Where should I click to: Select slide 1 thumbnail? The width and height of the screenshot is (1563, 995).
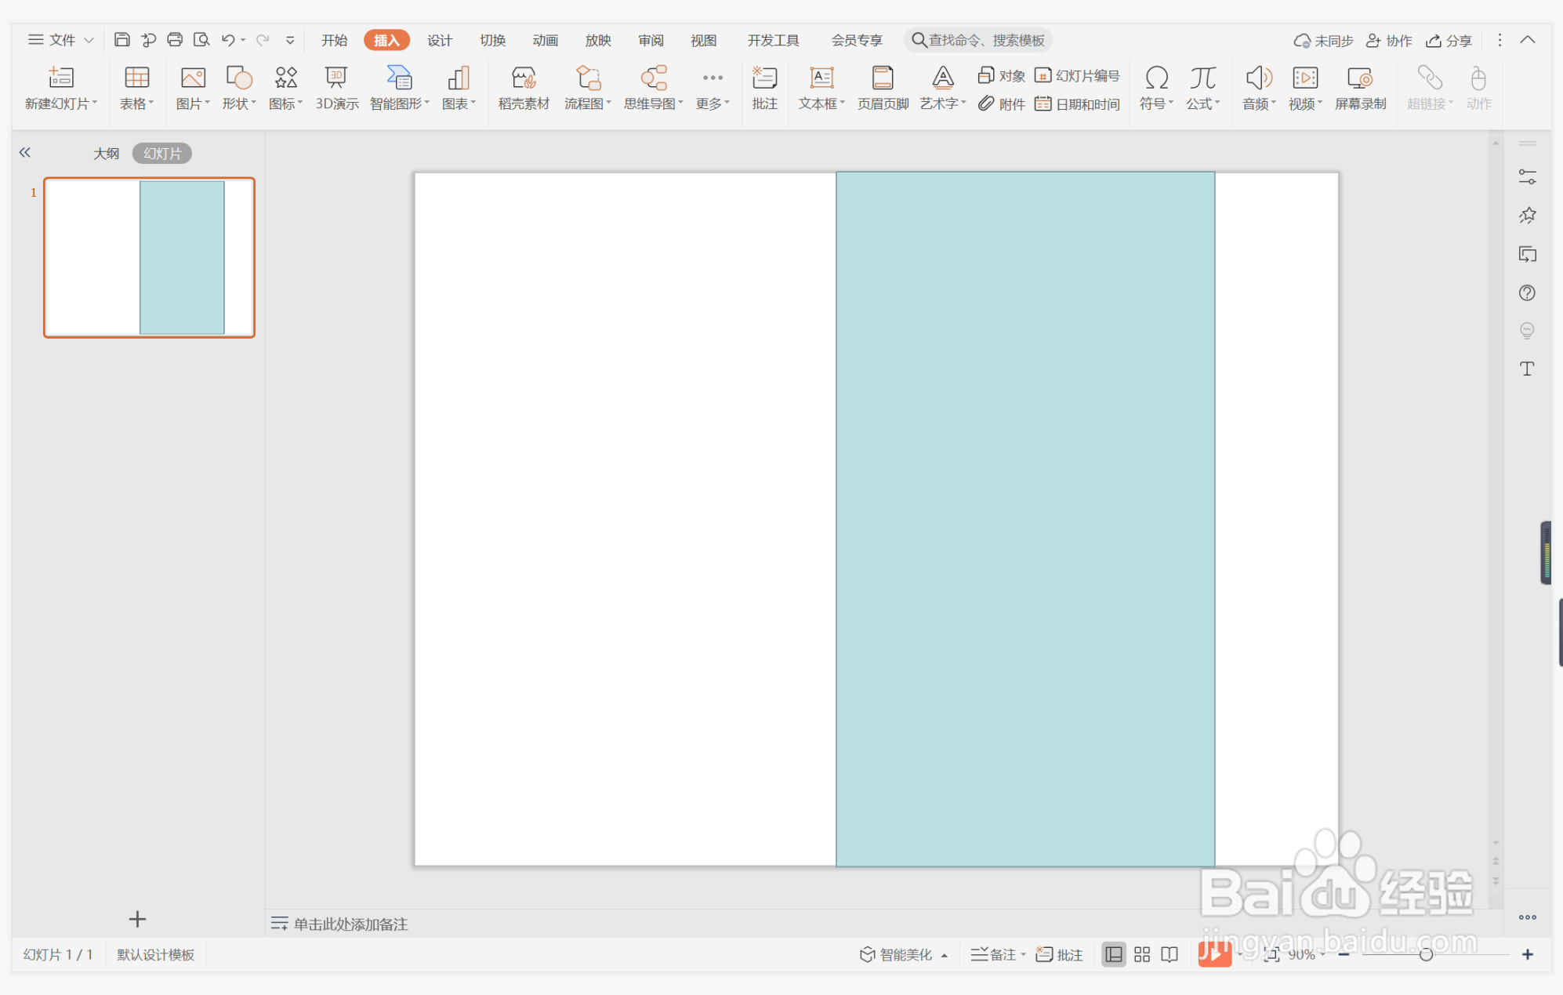point(149,257)
